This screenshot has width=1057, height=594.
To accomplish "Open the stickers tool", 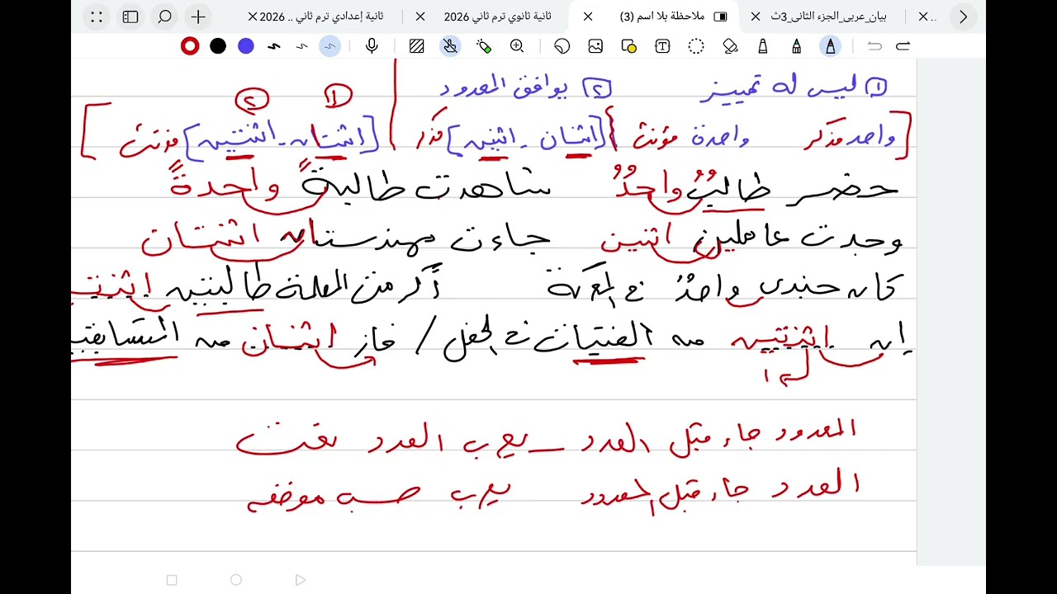I will point(562,46).
